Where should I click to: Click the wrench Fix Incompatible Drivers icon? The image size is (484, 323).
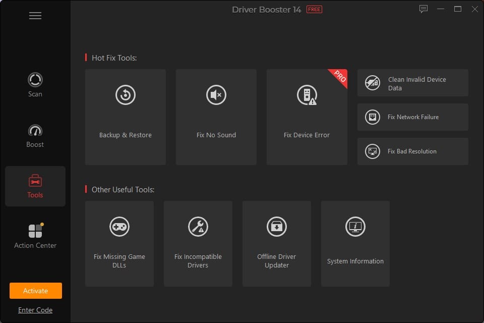tap(198, 227)
